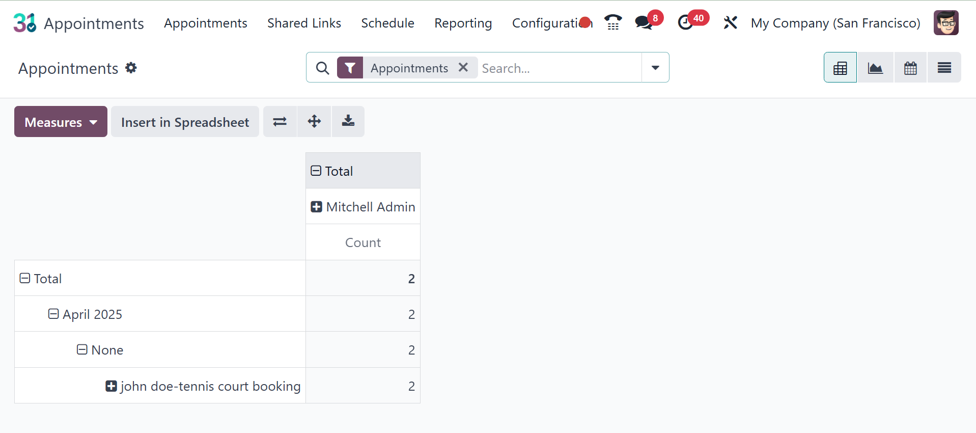Open the Shared Links menu
Screen dimensions: 976x433
tap(304, 23)
